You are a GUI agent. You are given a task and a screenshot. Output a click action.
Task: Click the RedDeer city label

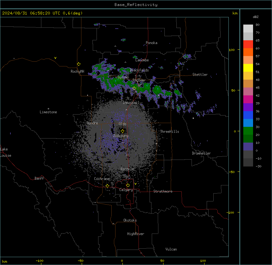[x=139, y=80]
